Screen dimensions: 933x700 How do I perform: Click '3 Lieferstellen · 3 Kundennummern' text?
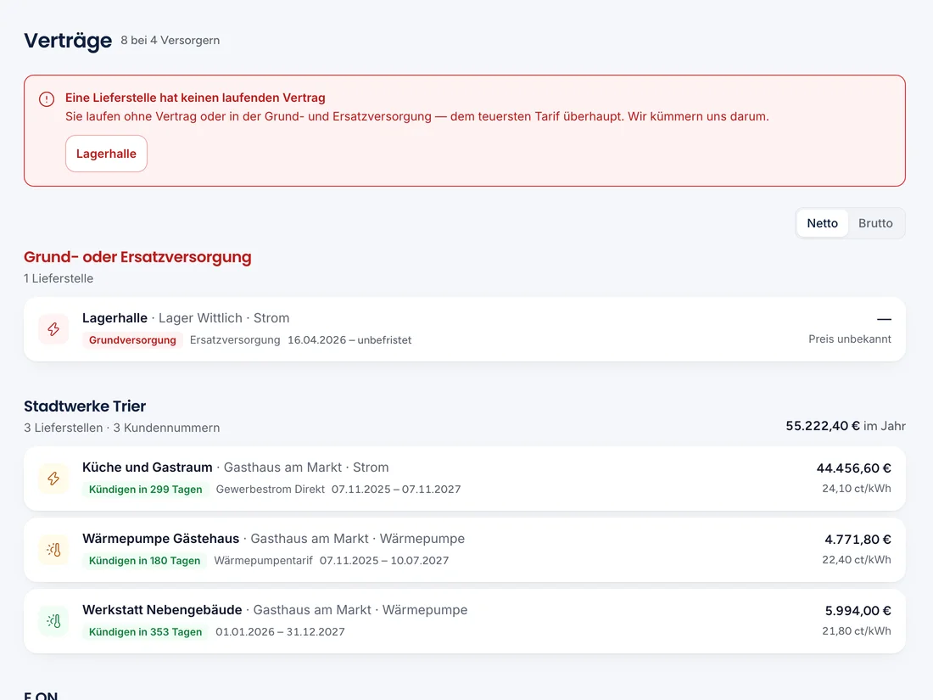[x=122, y=428]
